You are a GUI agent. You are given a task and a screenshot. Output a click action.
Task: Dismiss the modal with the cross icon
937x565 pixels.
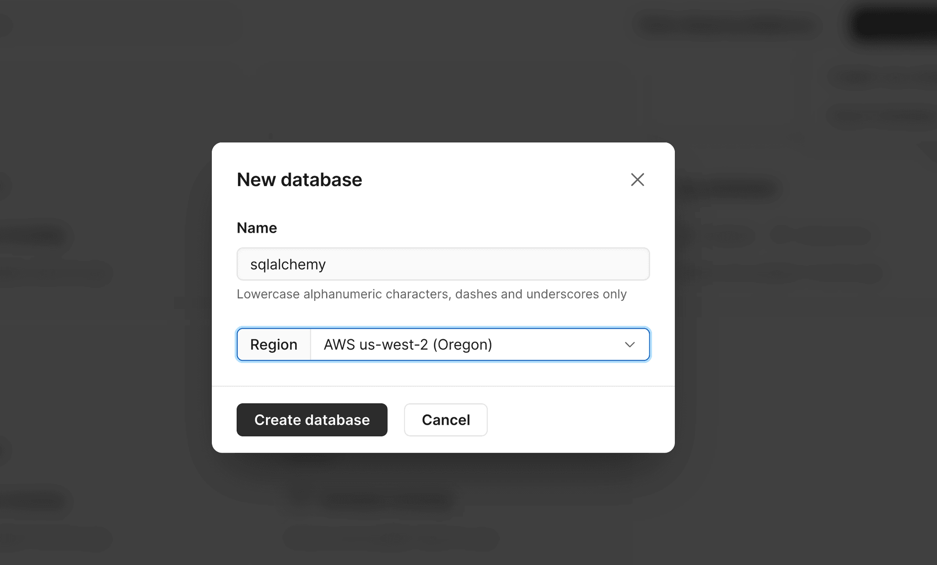pos(637,180)
